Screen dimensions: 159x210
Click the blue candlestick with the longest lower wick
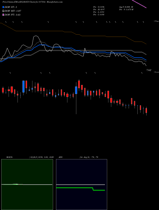[x=76, y=90]
